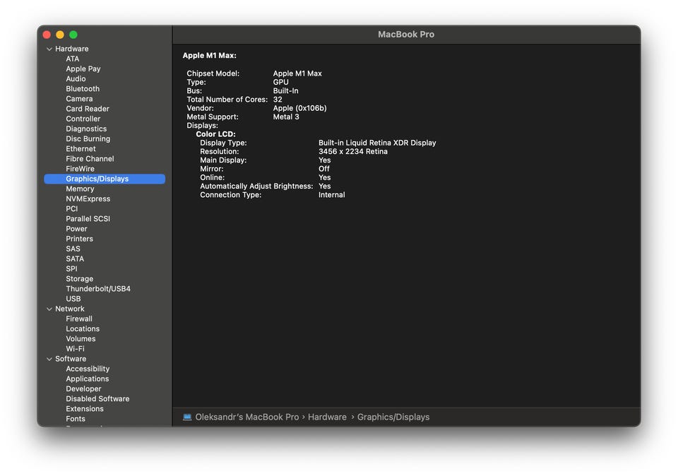
Task: Click the Total Number of Cores value 32
Action: point(278,100)
